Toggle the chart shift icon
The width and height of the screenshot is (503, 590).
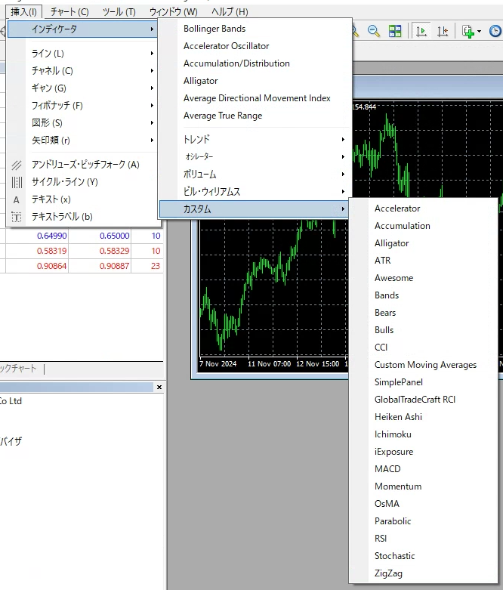pyautogui.click(x=443, y=31)
